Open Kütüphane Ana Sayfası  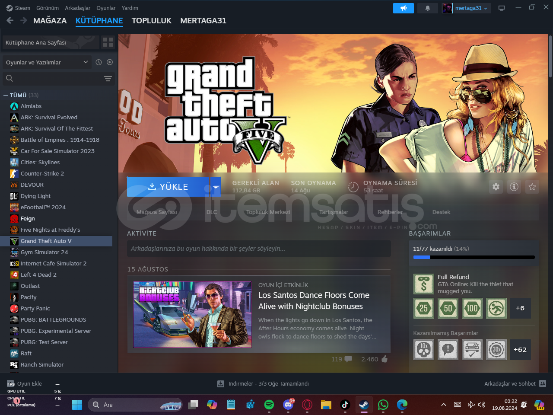pyautogui.click(x=51, y=42)
